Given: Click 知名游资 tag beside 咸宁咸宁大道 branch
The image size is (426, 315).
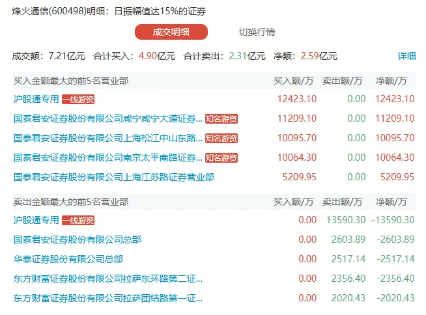Looking at the screenshot, I should tap(221, 118).
